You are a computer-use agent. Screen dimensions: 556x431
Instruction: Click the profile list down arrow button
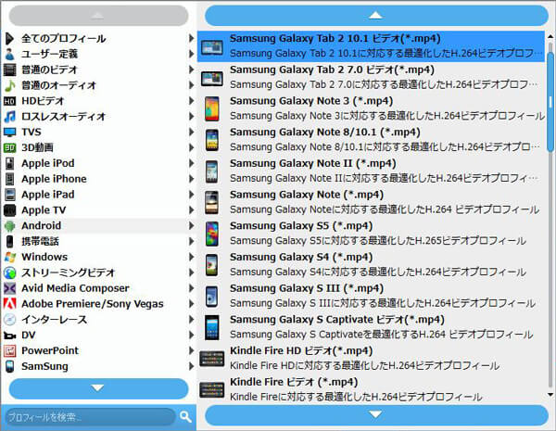tap(376, 414)
